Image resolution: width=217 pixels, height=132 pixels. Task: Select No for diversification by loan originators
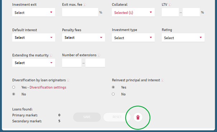(14, 94)
